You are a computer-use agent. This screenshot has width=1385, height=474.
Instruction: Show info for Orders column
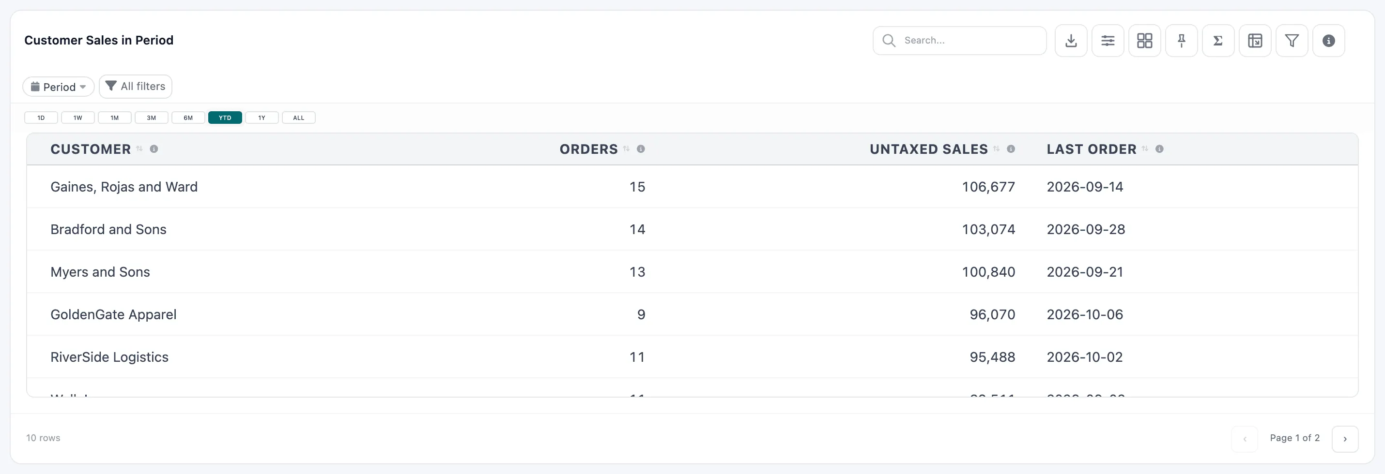[x=641, y=148]
